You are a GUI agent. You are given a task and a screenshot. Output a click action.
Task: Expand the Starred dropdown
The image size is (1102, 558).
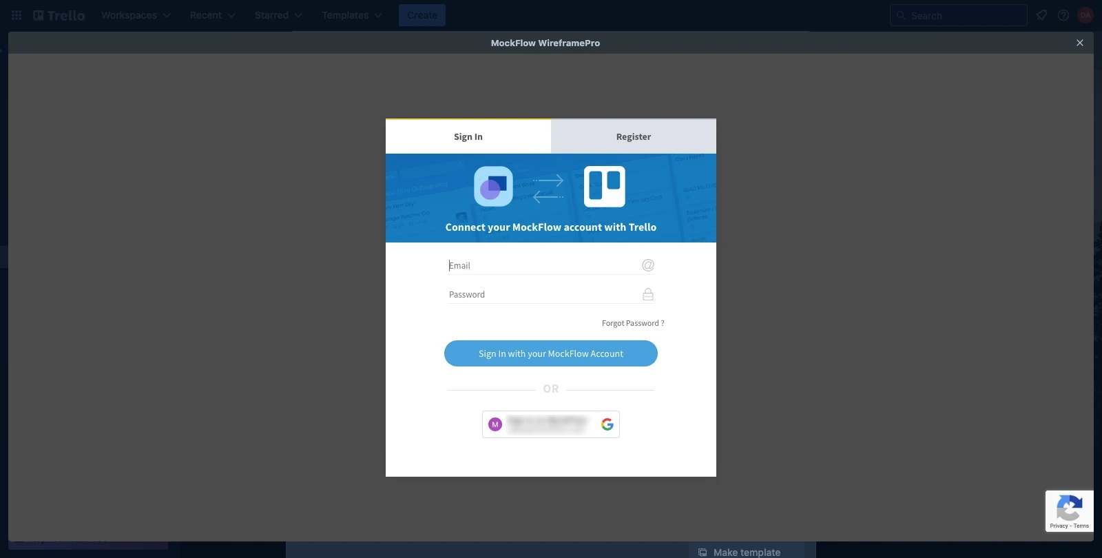tap(278, 15)
